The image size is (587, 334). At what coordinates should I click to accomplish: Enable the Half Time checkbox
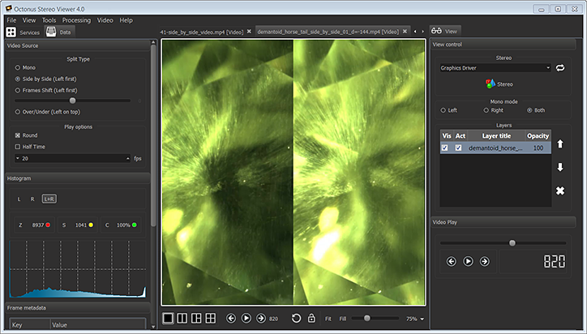pyautogui.click(x=19, y=147)
